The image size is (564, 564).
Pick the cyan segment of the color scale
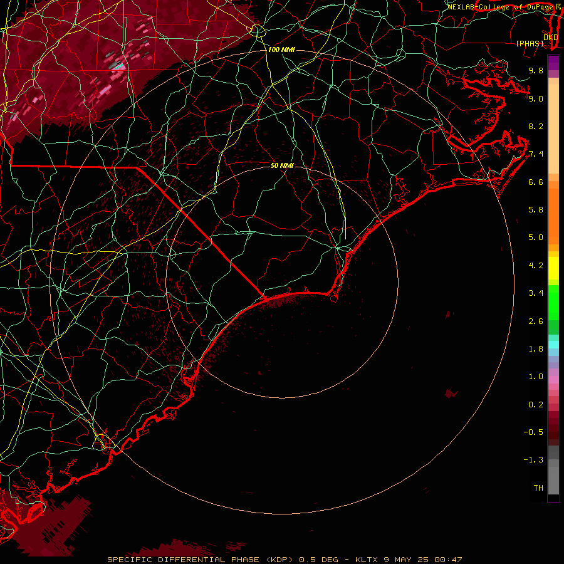pos(553,345)
